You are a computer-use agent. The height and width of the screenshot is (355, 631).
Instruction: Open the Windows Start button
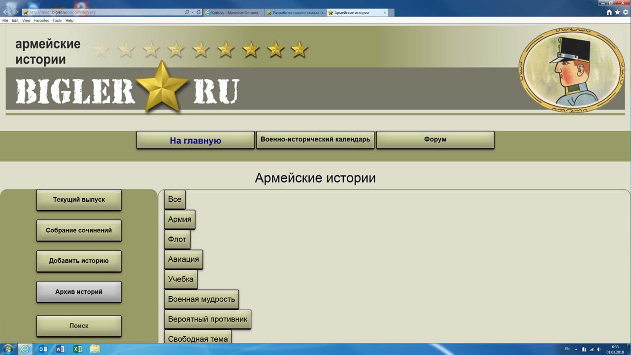coord(8,349)
